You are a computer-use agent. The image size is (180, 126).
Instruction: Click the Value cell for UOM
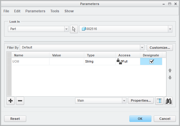point(67,62)
